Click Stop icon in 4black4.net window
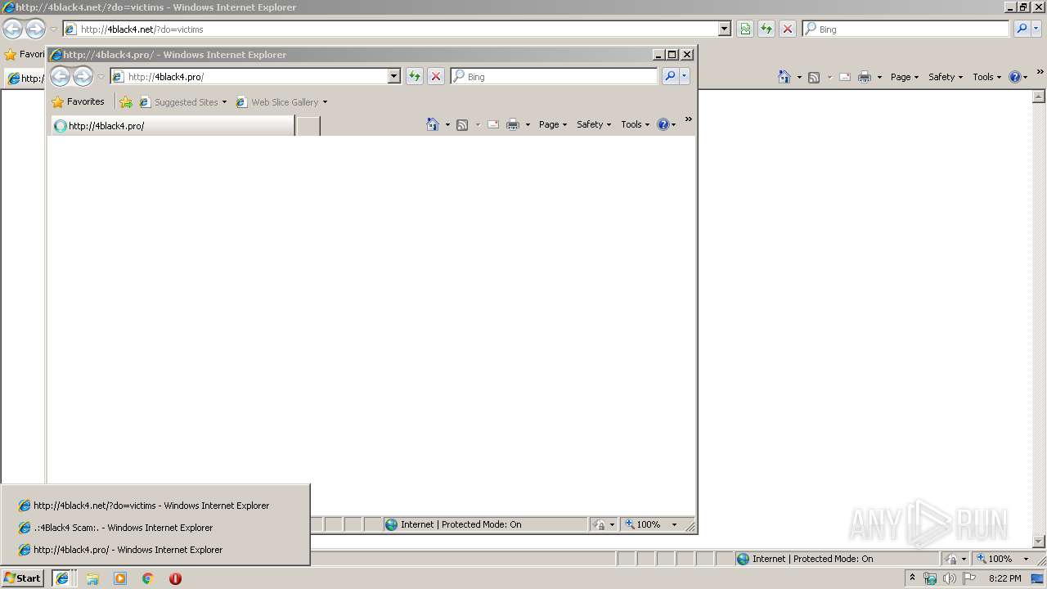 pos(788,29)
